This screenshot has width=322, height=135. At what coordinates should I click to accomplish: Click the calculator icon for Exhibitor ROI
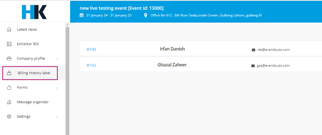(9, 44)
